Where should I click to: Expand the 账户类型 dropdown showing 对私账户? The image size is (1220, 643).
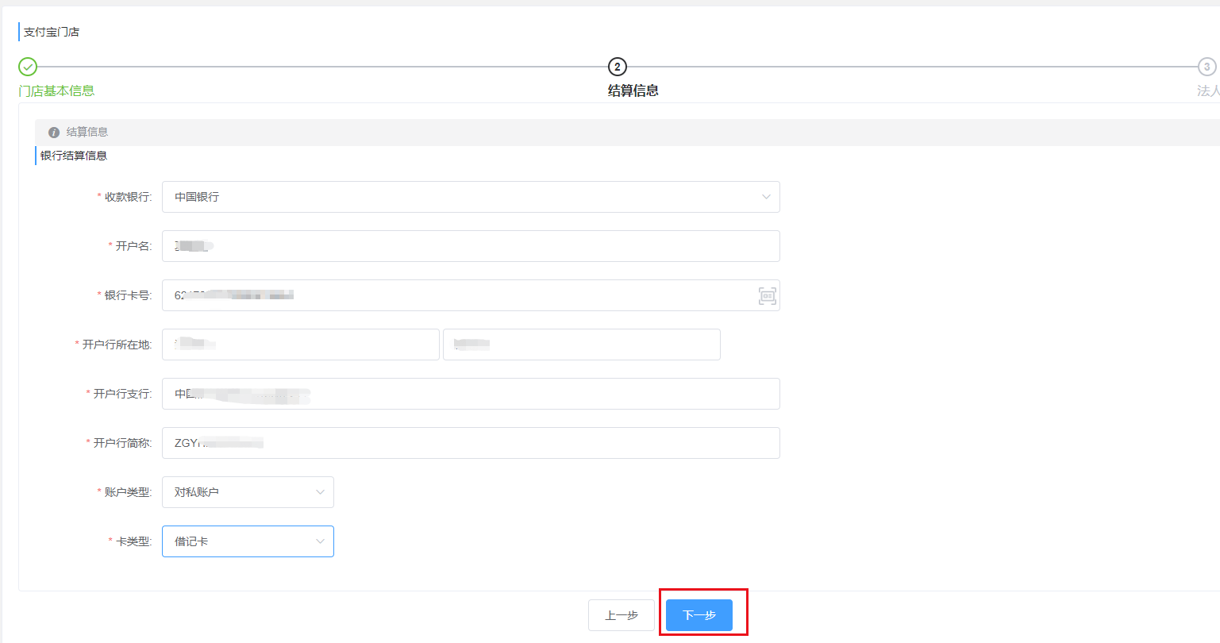pyautogui.click(x=248, y=492)
